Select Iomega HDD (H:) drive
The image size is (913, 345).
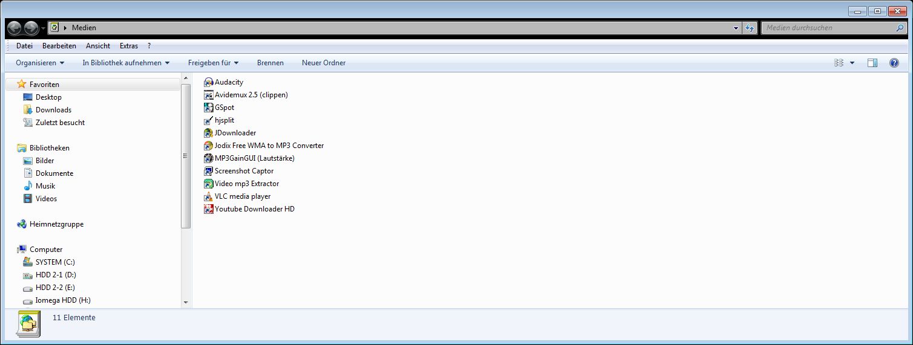(63, 300)
